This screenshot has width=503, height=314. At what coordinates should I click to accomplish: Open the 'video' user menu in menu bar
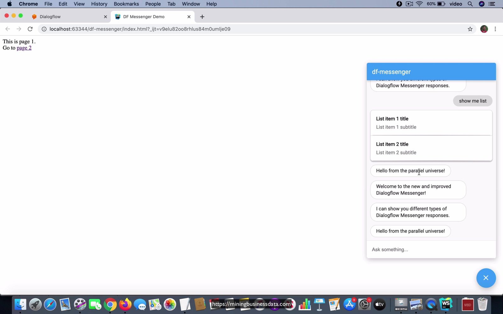click(456, 4)
